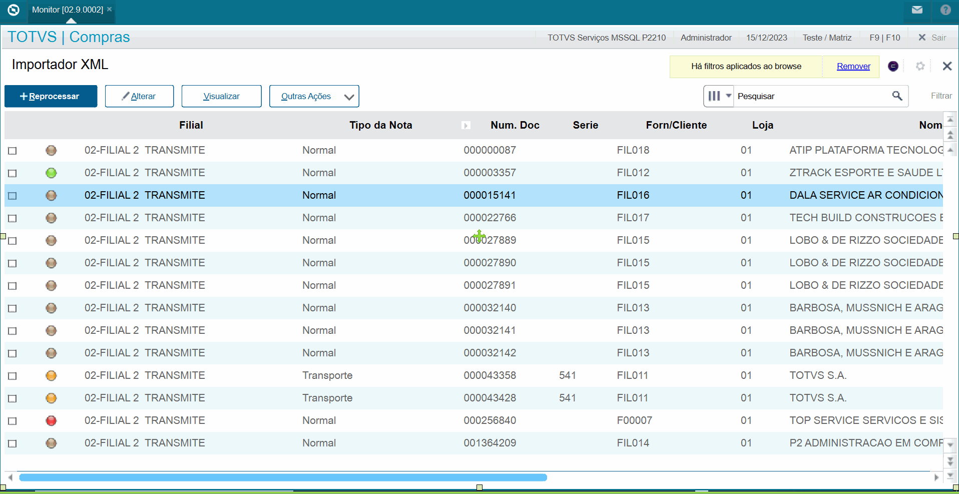Click the F00007 supplier cell
959x494 pixels.
click(634, 420)
